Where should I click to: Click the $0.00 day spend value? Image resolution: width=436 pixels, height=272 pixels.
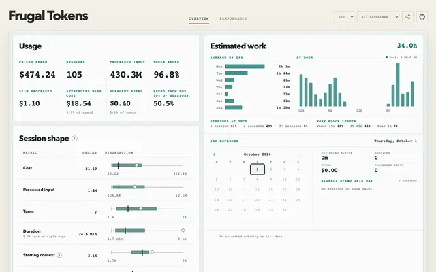[x=329, y=171]
